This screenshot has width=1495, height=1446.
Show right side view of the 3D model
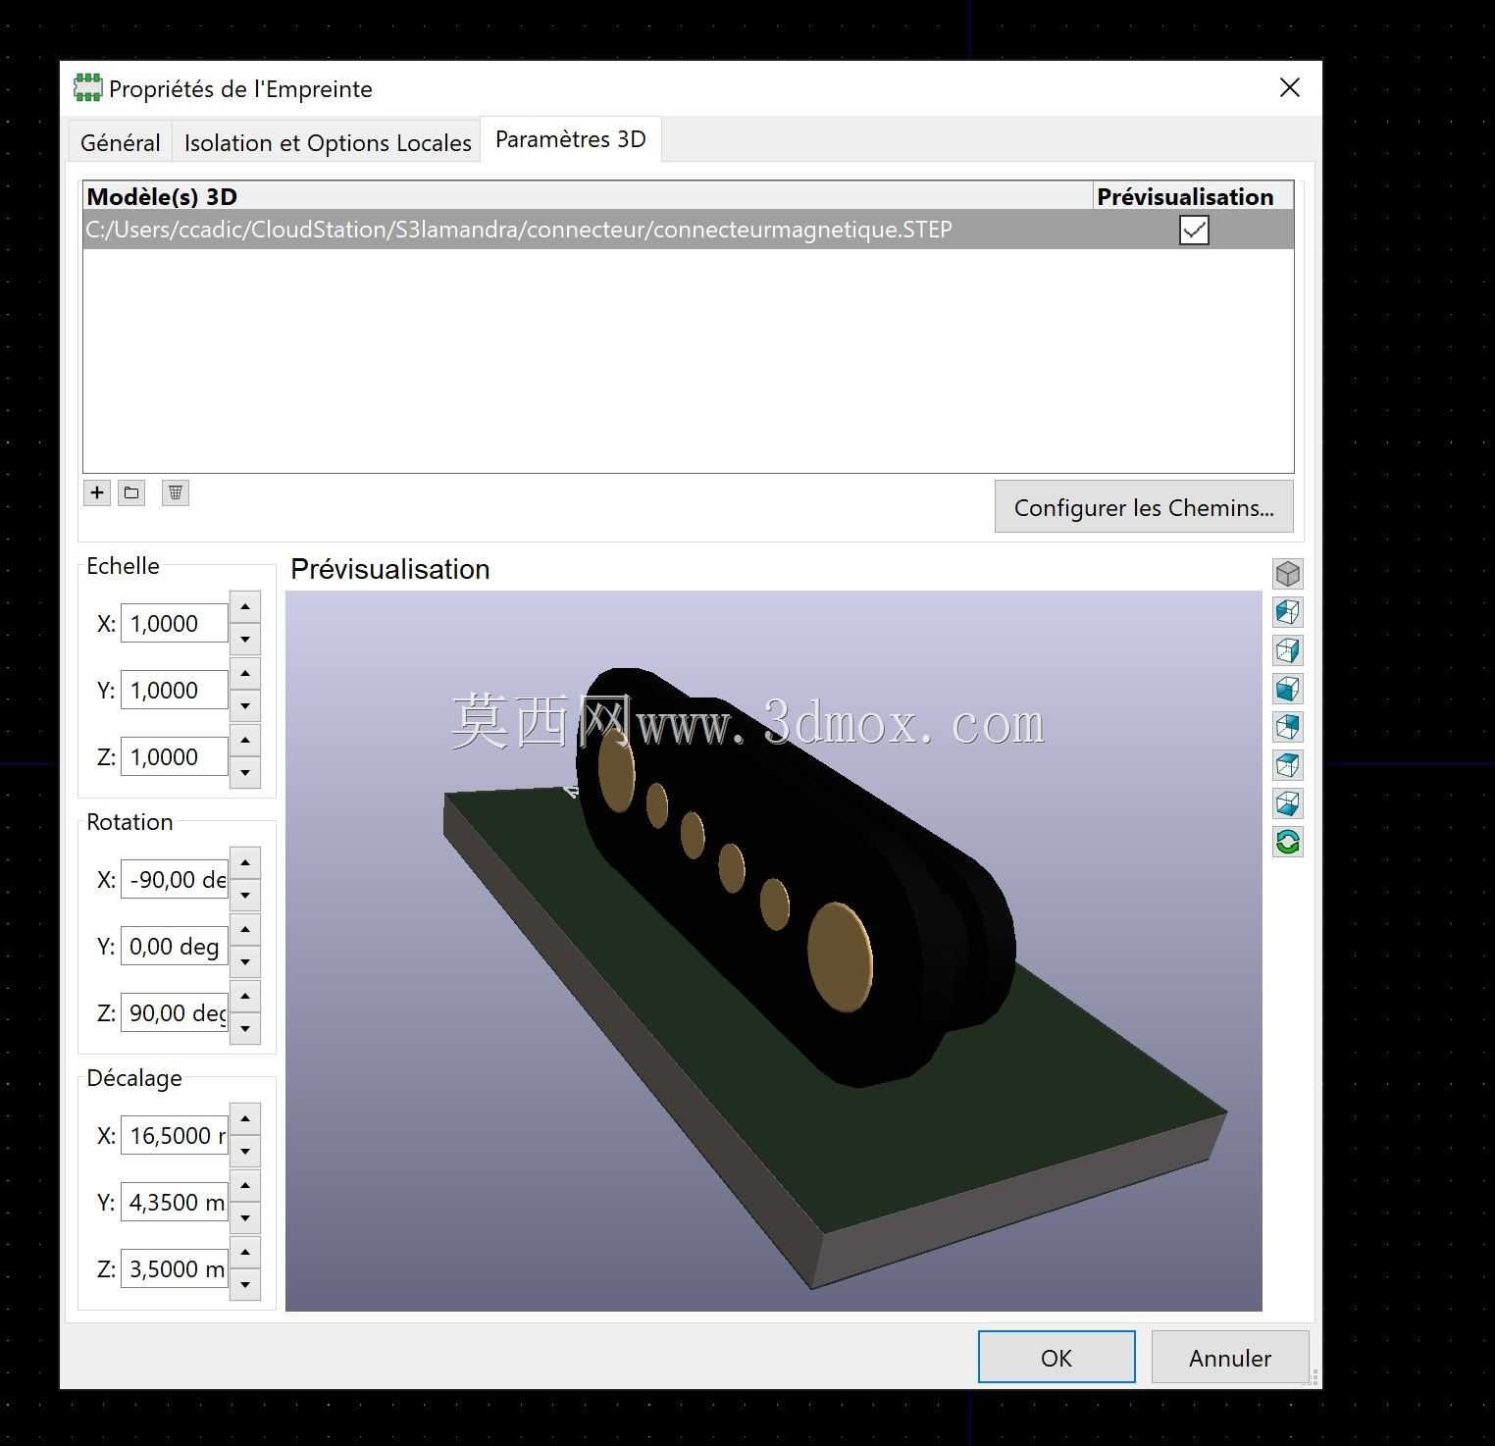pyautogui.click(x=1288, y=650)
